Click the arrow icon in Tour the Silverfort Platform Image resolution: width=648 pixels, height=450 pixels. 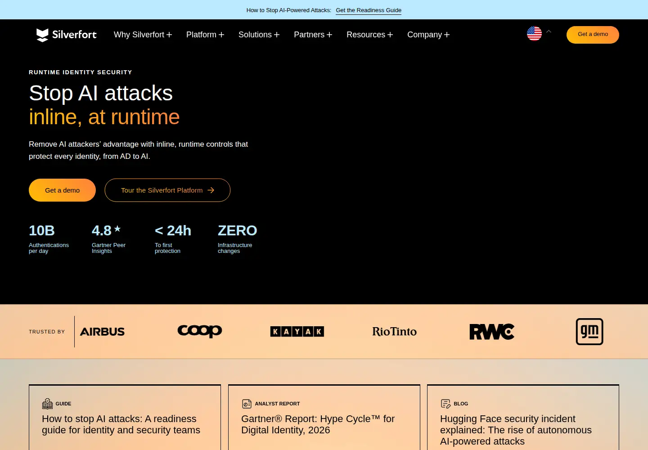coord(211,190)
